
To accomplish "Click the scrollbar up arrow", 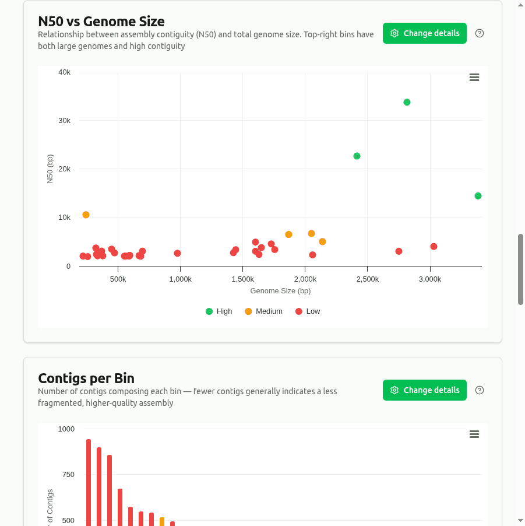I will 520,4.
